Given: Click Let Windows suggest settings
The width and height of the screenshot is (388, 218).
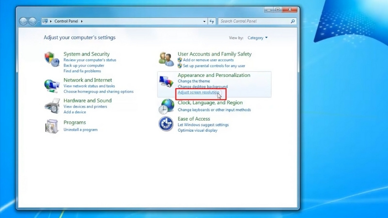Looking at the screenshot, I should coord(203,125).
